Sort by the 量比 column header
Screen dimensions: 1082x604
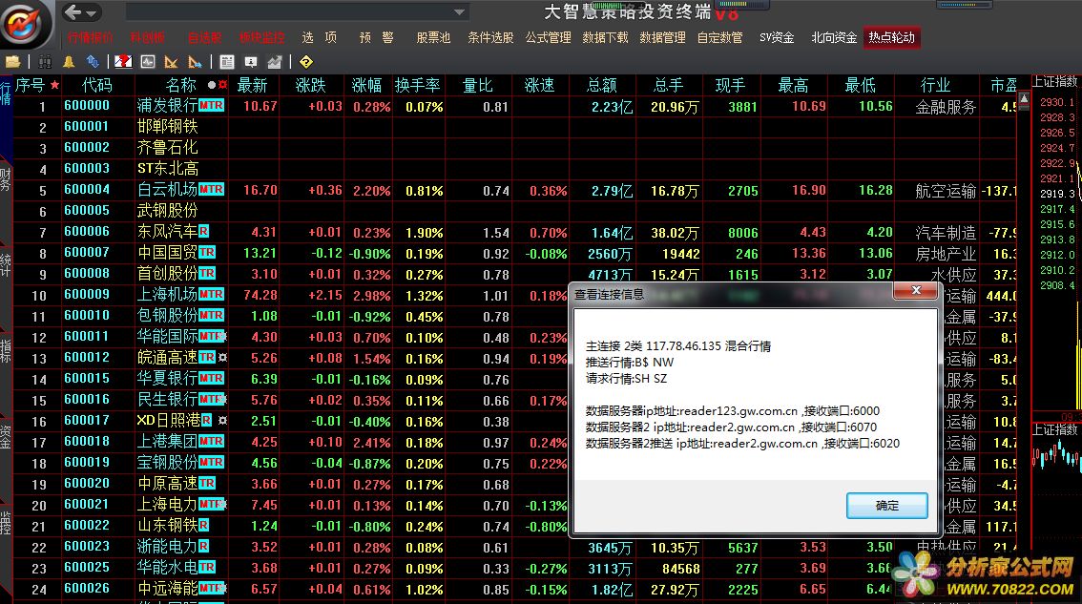point(477,85)
